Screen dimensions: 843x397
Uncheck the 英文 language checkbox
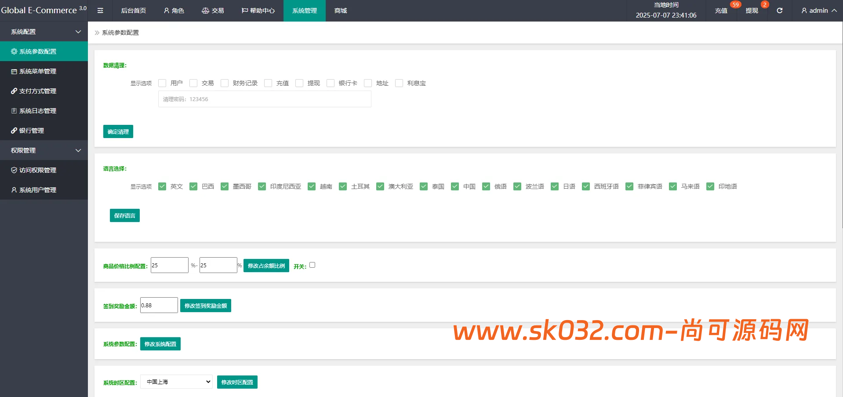pos(162,186)
